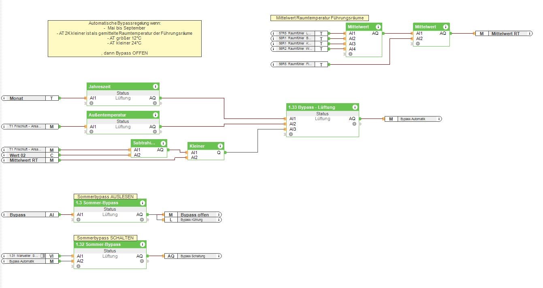The width and height of the screenshot is (543, 288).
Task: Open info icon on Jahreszeit block
Action: click(x=155, y=87)
